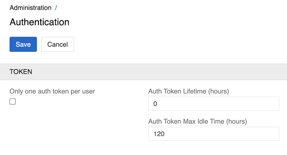The image size is (287, 155).
Task: Click the 120 value in the idle time field
Action: [x=159, y=134]
